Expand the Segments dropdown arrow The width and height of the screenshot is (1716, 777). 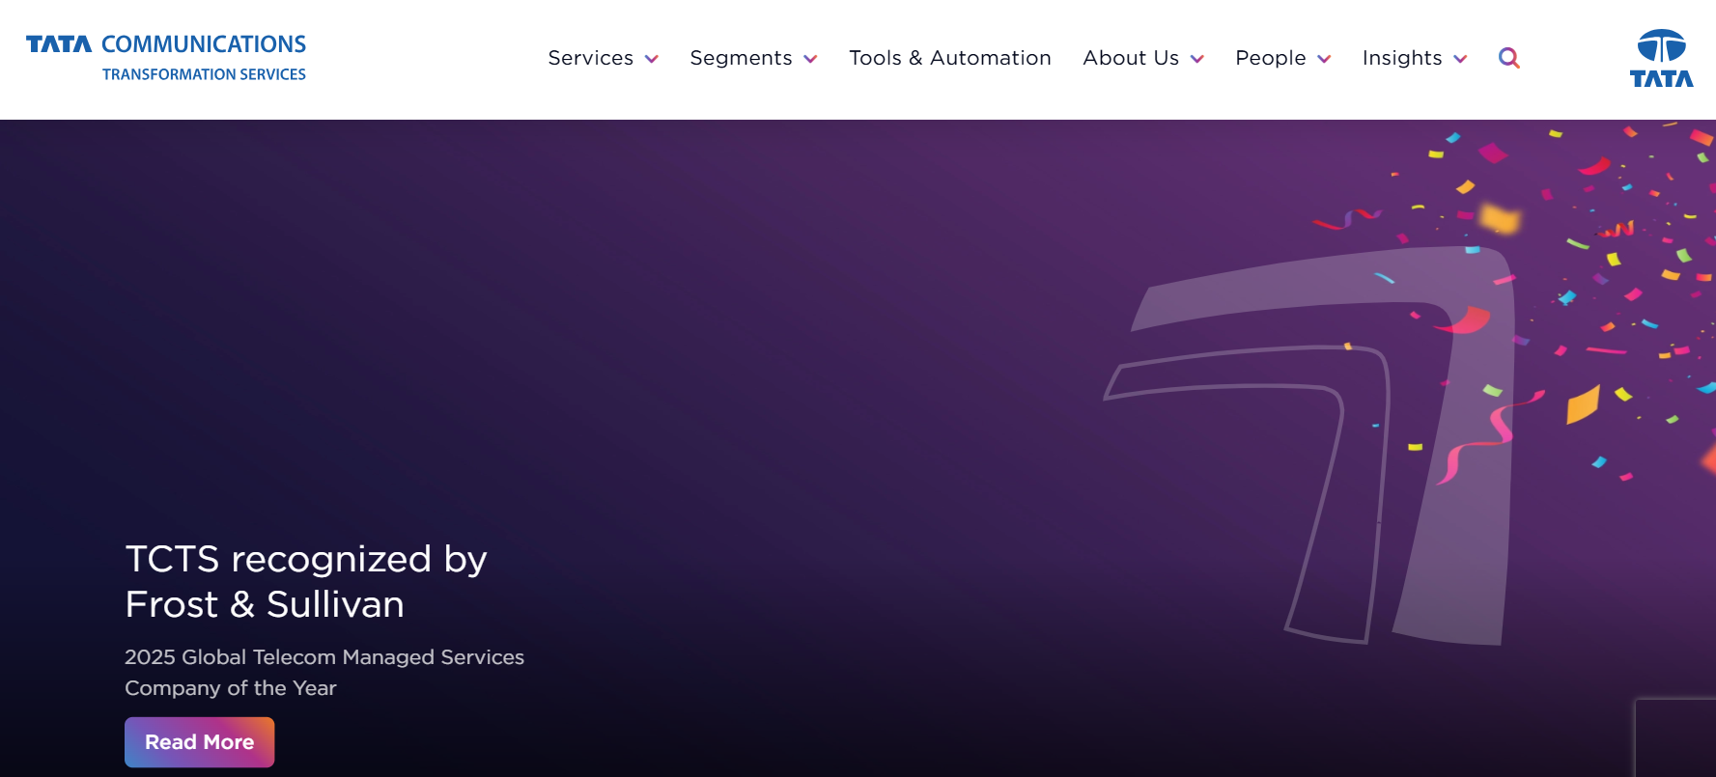tap(810, 60)
